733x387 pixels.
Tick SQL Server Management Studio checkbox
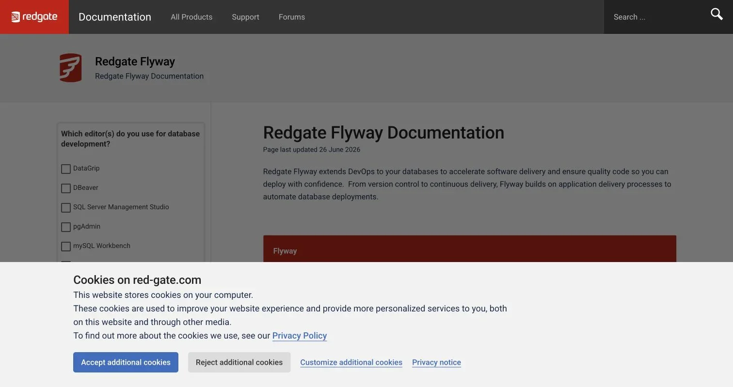pyautogui.click(x=66, y=207)
